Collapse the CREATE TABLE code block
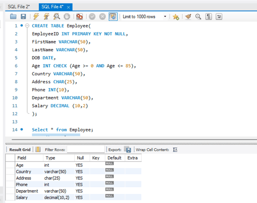The width and height of the screenshot is (257, 203). [x=27, y=26]
